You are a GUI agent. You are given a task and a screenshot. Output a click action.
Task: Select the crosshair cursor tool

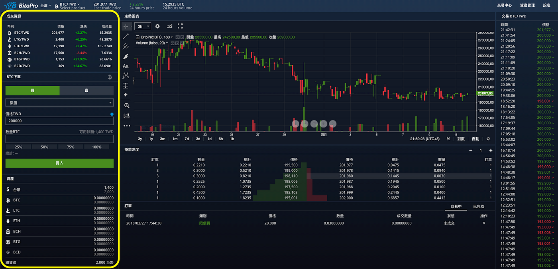point(126,26)
